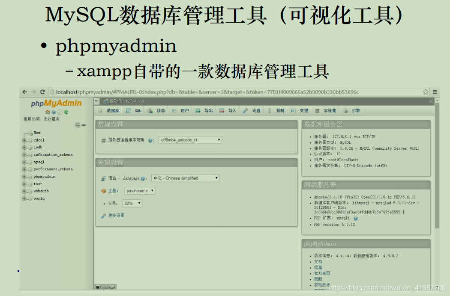
Task: Open the 获取支持 get support link
Action: coord(322,285)
